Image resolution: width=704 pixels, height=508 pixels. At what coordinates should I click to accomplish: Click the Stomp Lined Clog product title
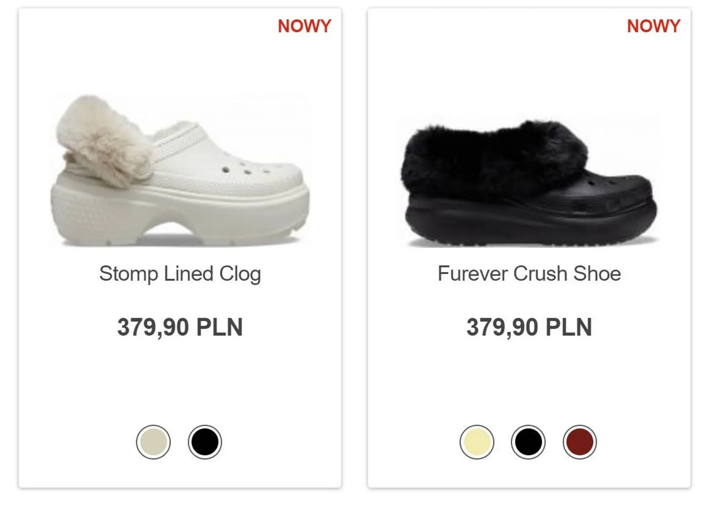(180, 273)
